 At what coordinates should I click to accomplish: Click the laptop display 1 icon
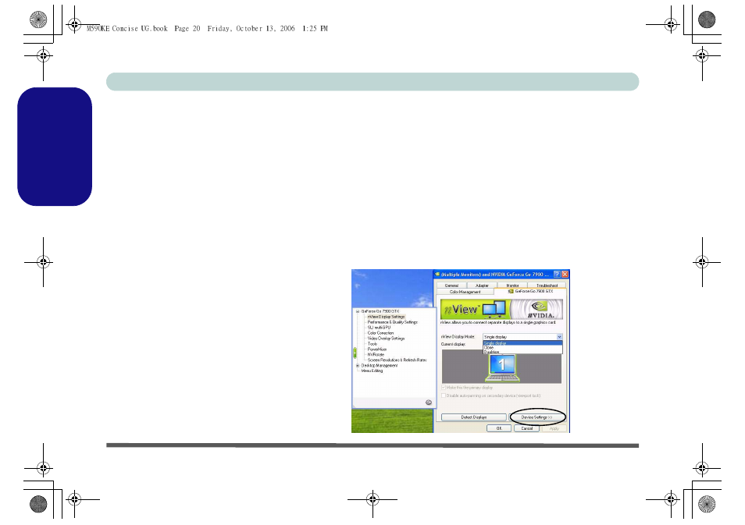[501, 364]
